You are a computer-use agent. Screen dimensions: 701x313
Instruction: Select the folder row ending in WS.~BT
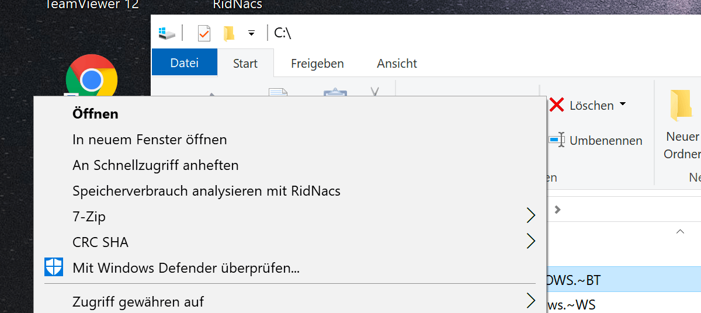623,280
